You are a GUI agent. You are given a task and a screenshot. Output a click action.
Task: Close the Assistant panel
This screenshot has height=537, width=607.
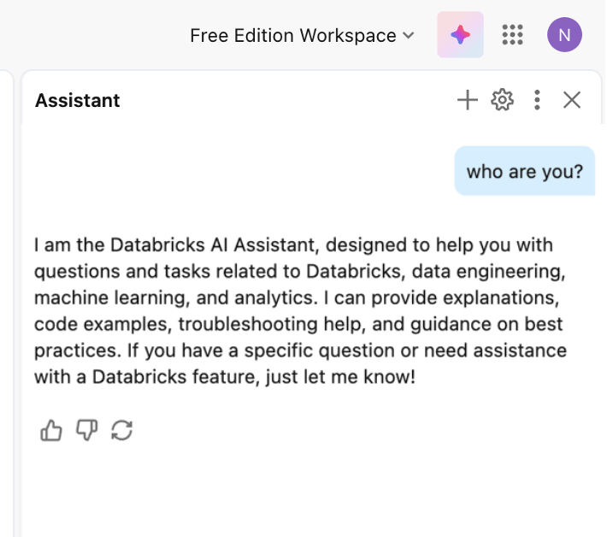click(571, 100)
